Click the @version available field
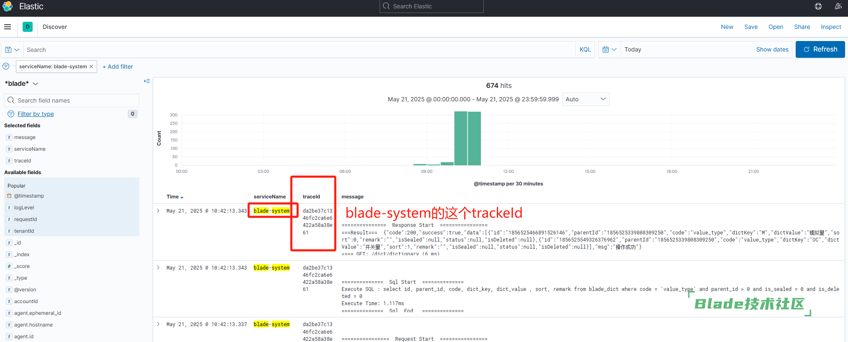Screen dimensions: 848x342 [25, 290]
